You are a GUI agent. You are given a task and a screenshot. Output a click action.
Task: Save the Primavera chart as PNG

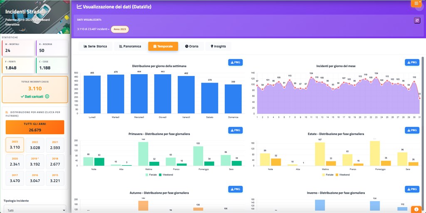235,130
